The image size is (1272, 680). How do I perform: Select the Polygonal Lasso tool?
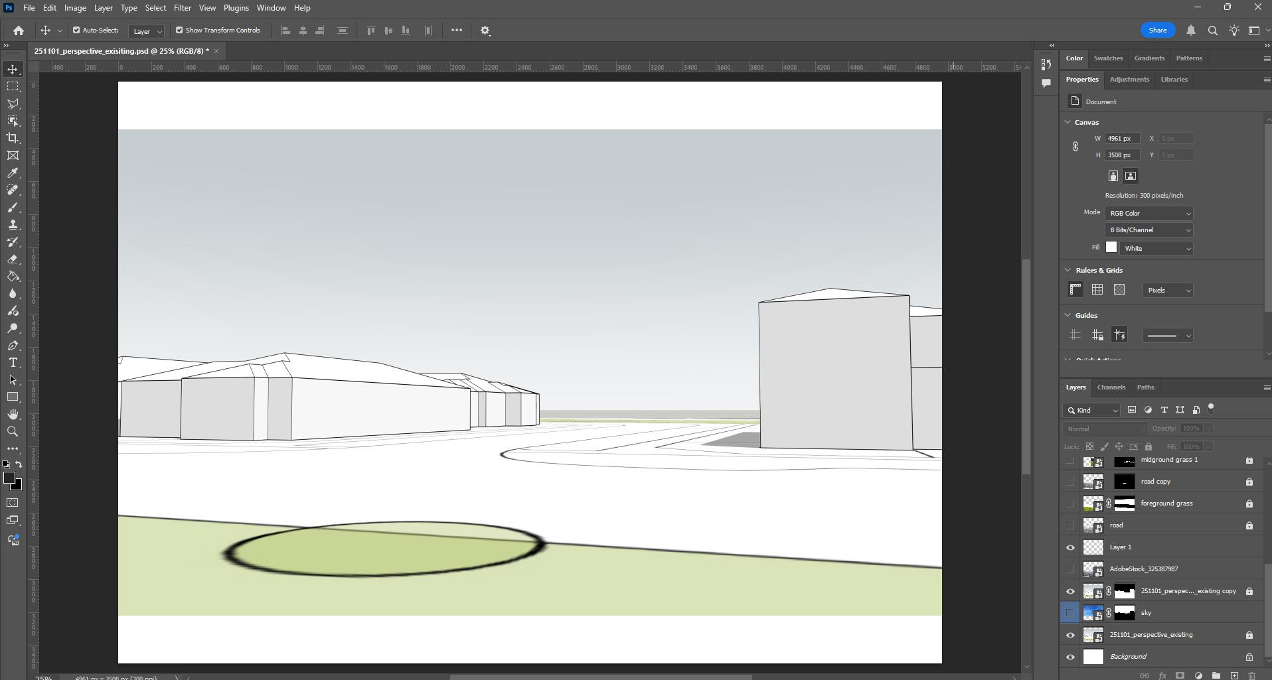13,103
